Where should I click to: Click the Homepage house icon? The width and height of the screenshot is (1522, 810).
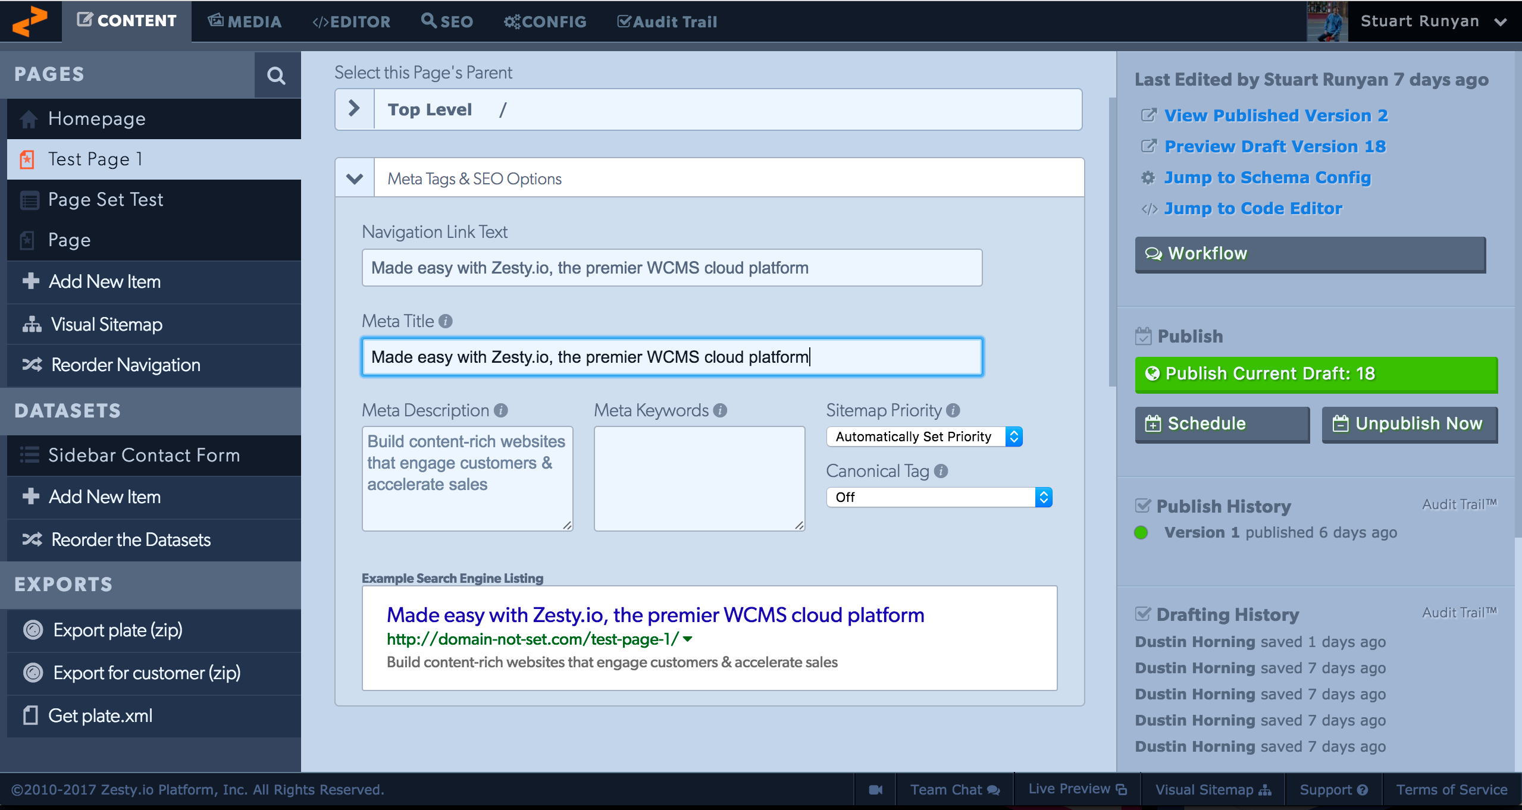pos(29,119)
